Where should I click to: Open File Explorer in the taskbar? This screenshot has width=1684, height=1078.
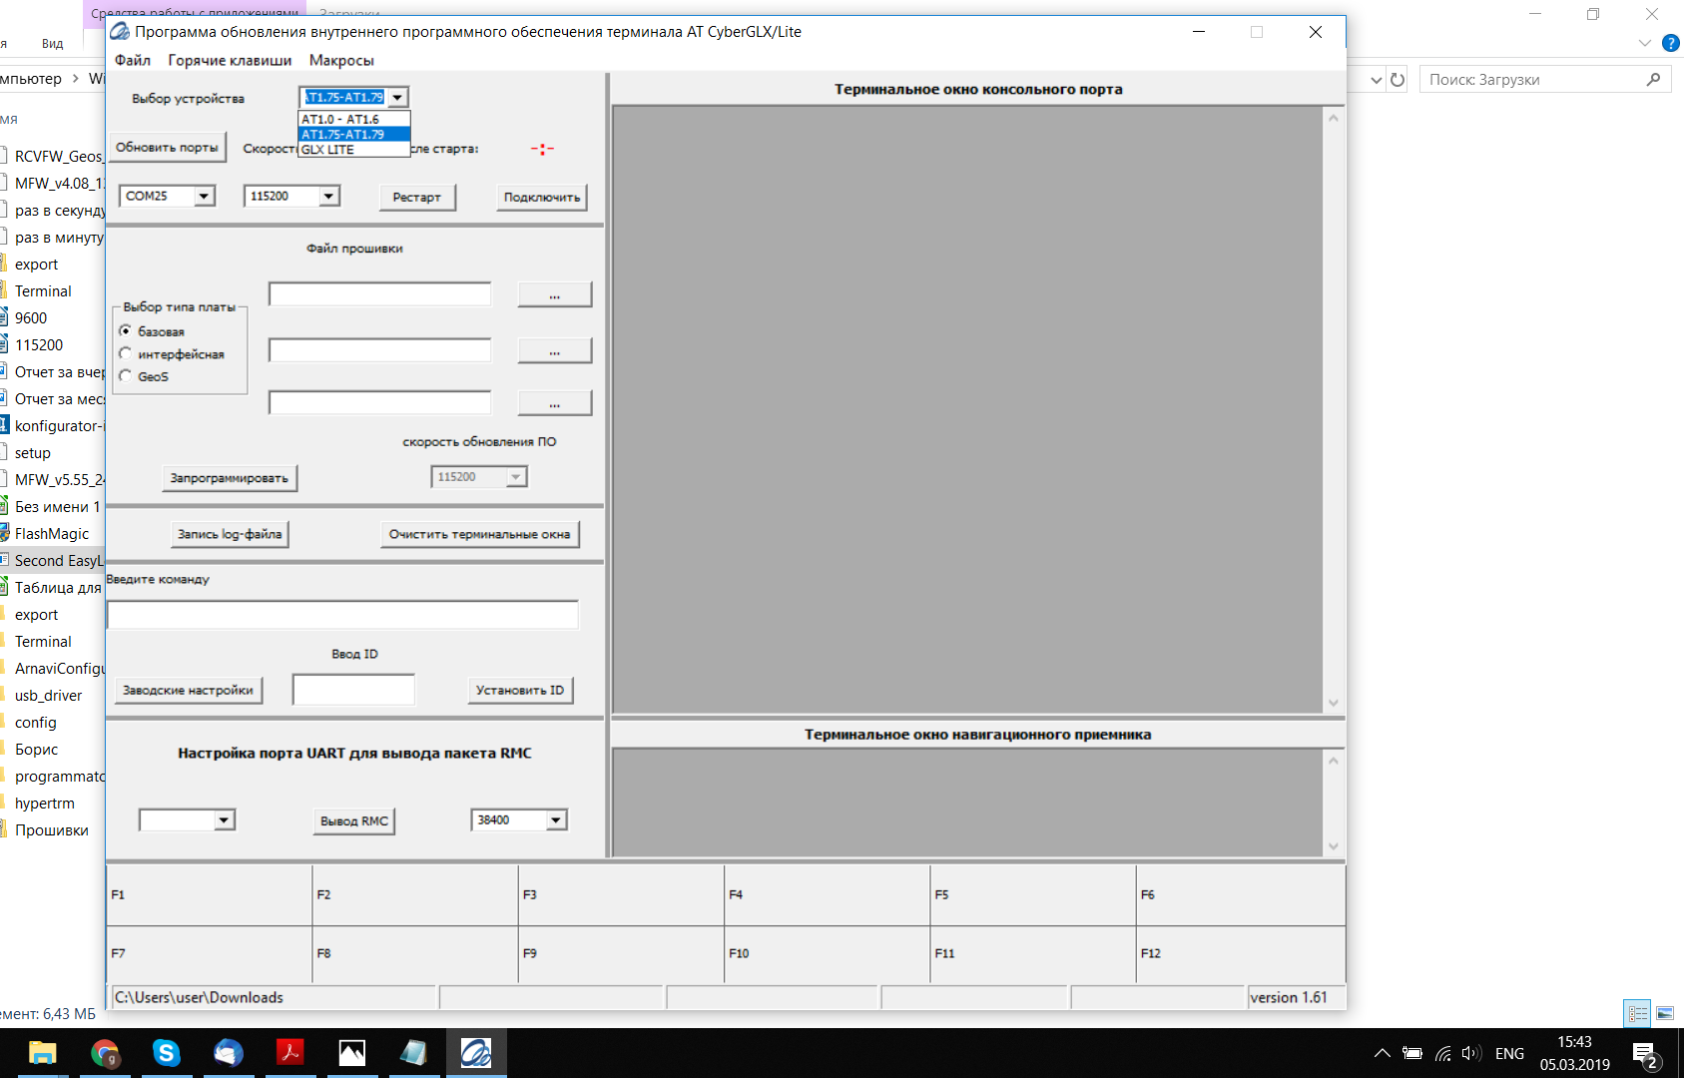point(43,1053)
